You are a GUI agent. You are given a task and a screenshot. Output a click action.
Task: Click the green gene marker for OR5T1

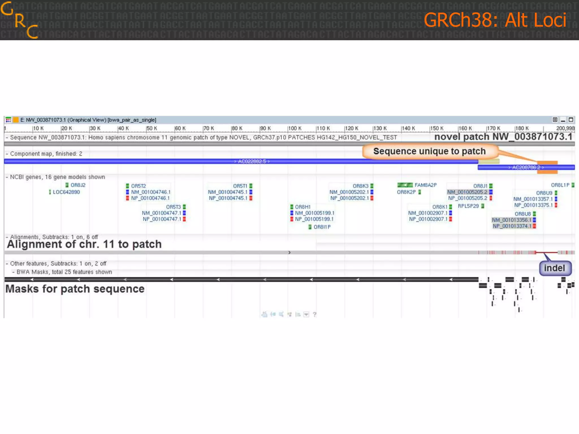tap(251, 186)
